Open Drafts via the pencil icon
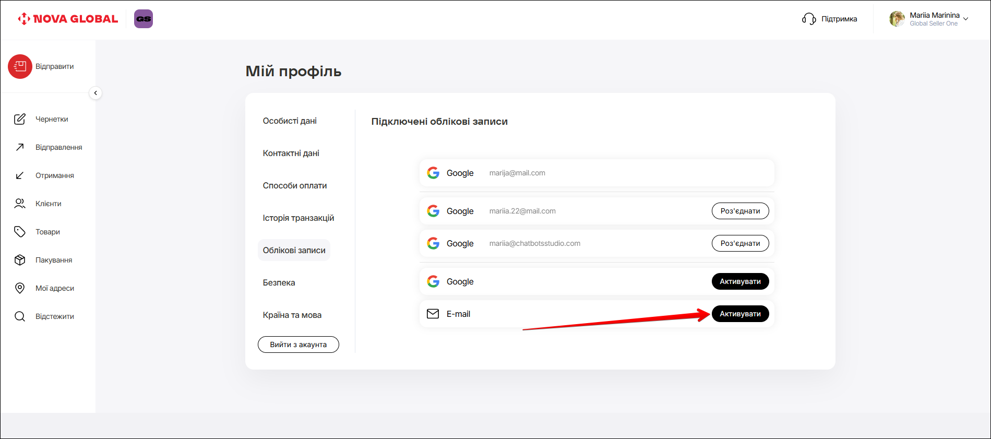The width and height of the screenshot is (991, 439). (x=20, y=119)
